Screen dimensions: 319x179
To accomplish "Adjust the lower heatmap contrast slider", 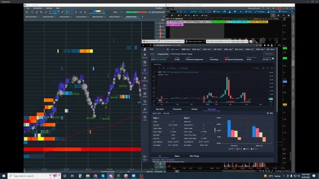I will 97,13.
